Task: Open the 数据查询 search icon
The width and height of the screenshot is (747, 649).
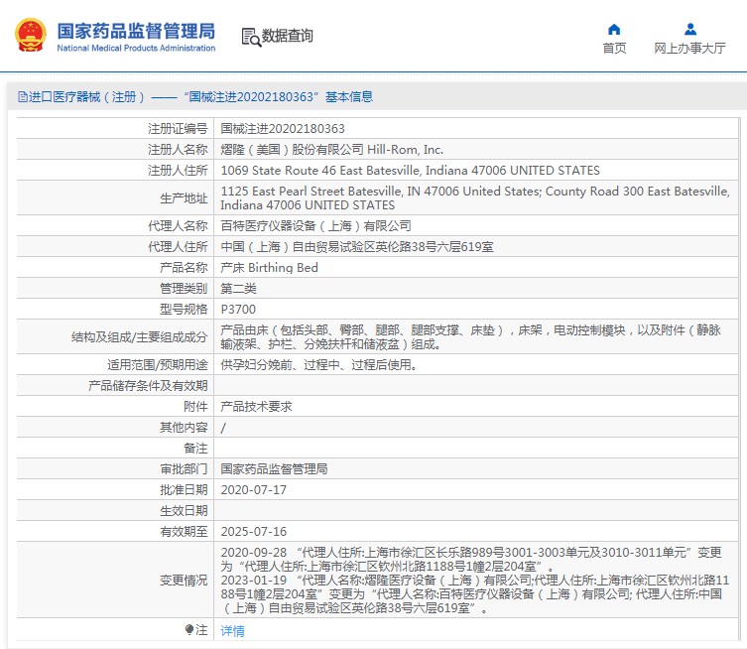Action: click(x=251, y=37)
